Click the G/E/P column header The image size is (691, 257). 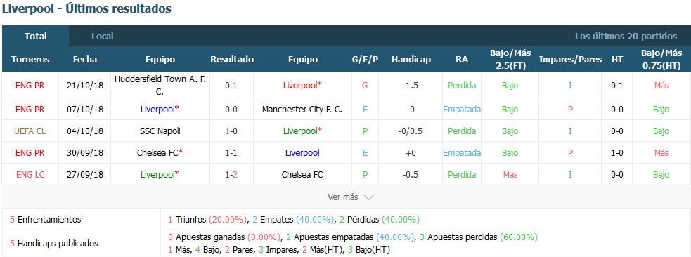coord(365,60)
